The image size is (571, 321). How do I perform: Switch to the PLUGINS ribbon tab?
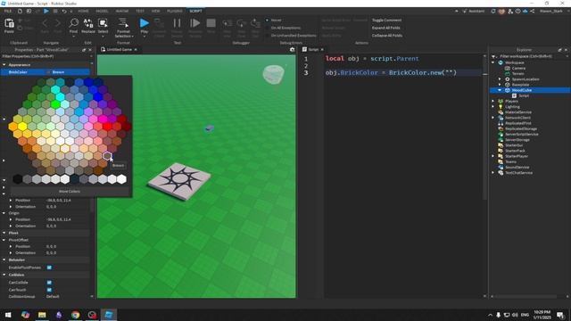tap(175, 12)
